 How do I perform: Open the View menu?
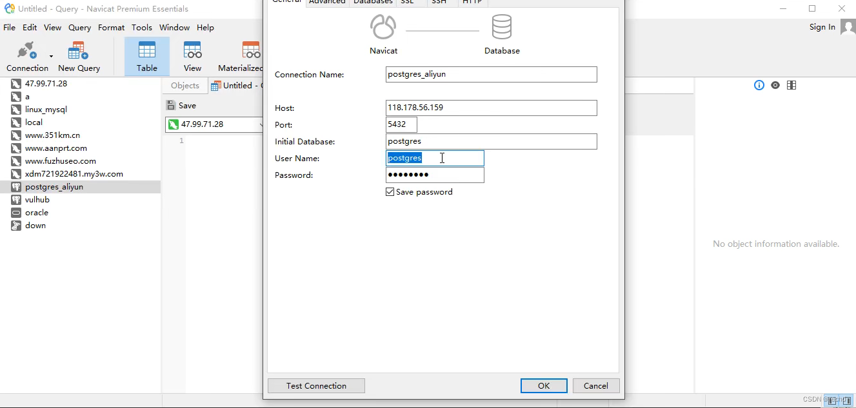52,28
